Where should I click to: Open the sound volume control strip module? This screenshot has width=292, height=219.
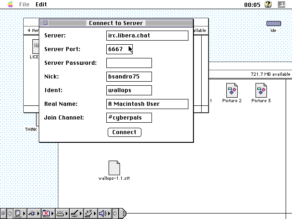[104, 213]
